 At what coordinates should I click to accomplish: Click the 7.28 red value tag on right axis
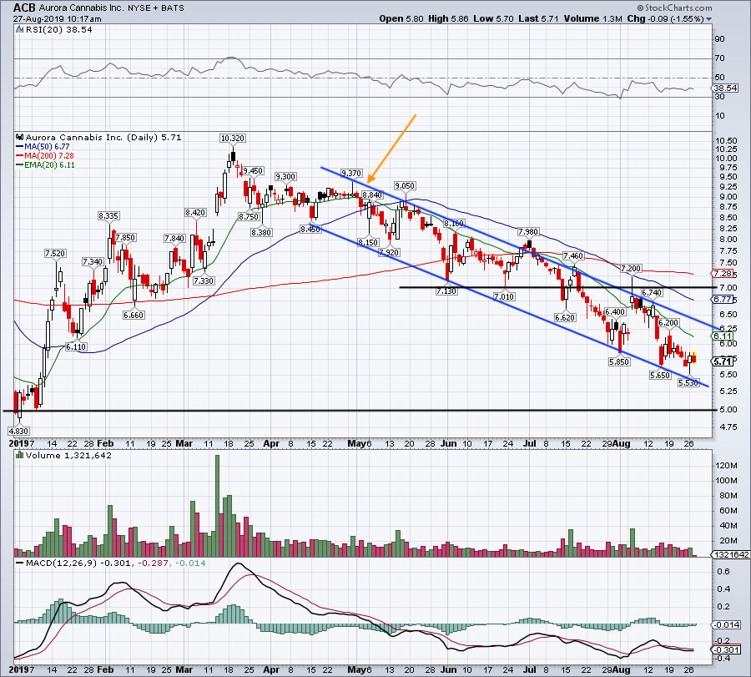pos(723,274)
